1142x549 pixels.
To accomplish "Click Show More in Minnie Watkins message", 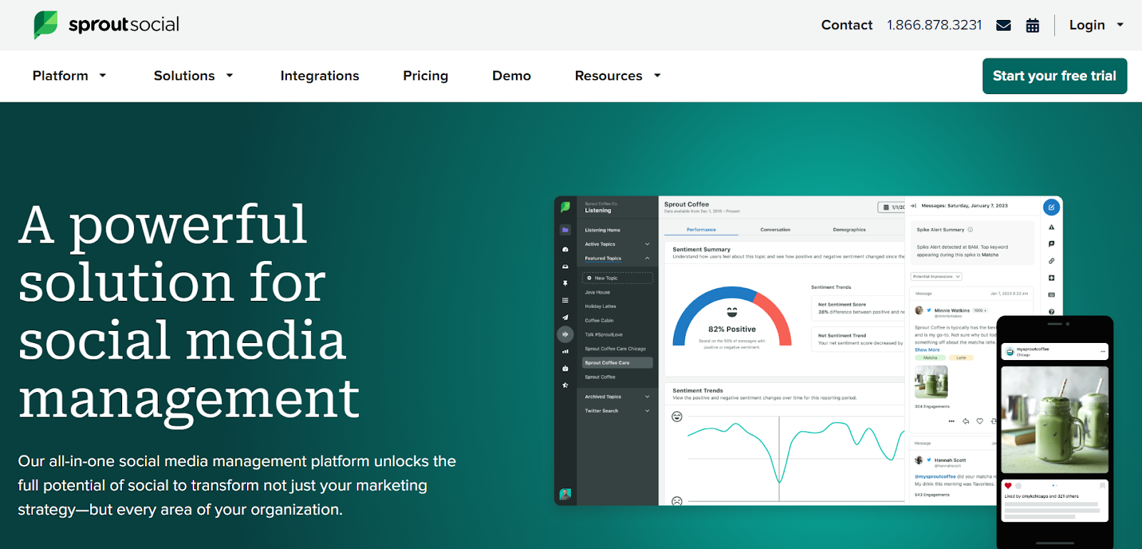I will pos(927,350).
